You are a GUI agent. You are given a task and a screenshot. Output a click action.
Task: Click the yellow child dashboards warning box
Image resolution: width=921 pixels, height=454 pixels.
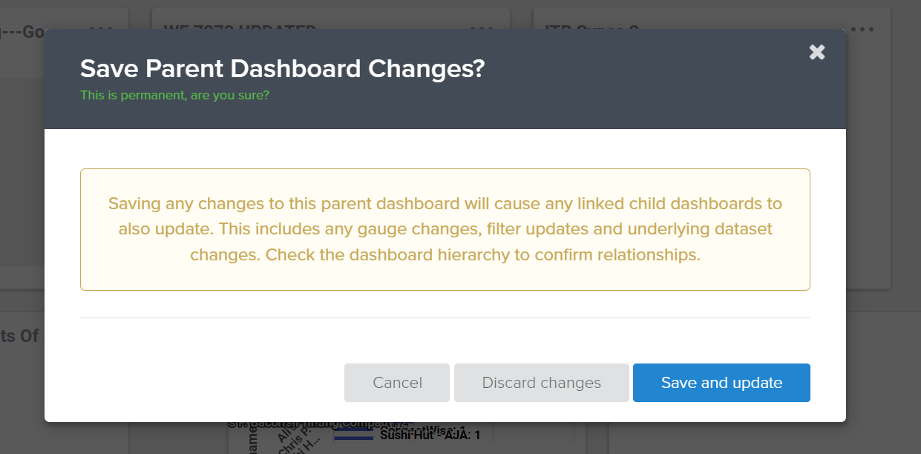(445, 229)
